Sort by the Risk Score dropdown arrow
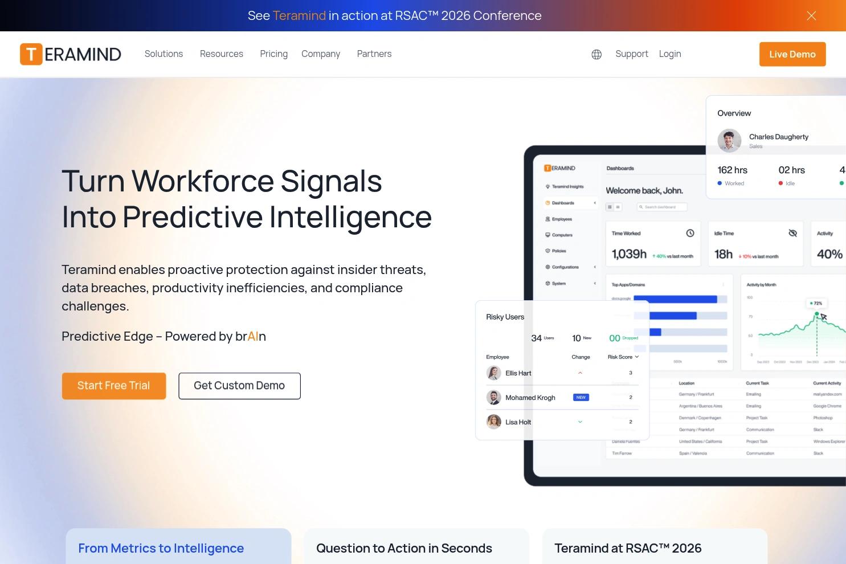 (x=636, y=357)
